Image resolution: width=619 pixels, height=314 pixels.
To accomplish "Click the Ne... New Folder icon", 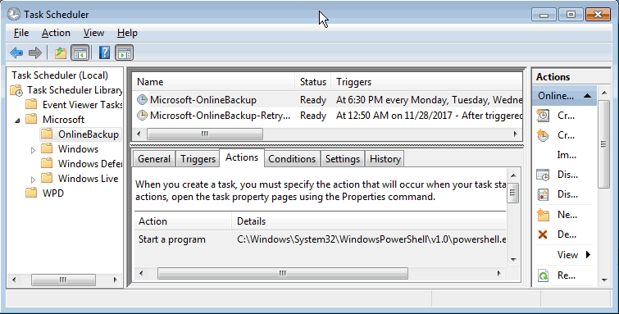I will coord(543,215).
